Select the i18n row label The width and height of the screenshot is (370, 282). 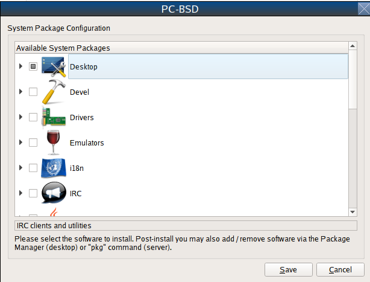point(77,168)
